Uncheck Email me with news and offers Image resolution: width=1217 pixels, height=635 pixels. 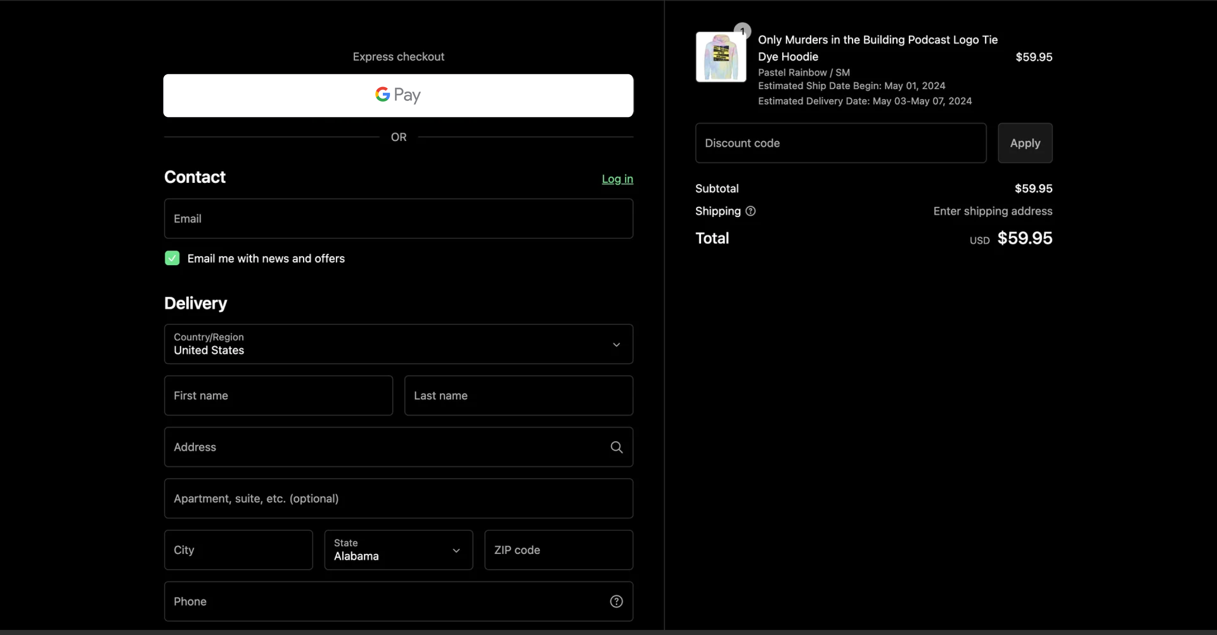pyautogui.click(x=172, y=258)
